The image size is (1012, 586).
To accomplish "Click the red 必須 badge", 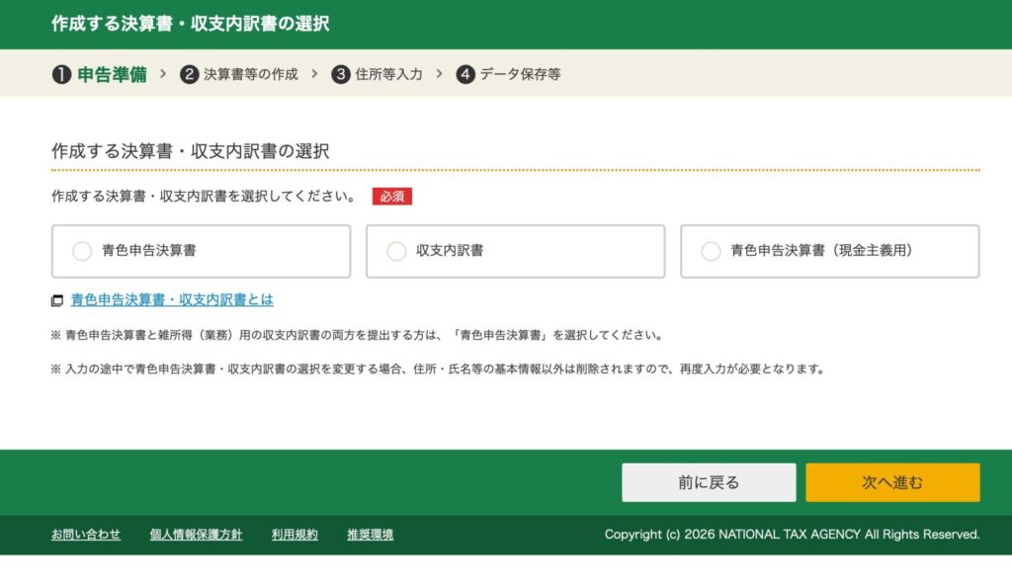I will click(x=391, y=196).
